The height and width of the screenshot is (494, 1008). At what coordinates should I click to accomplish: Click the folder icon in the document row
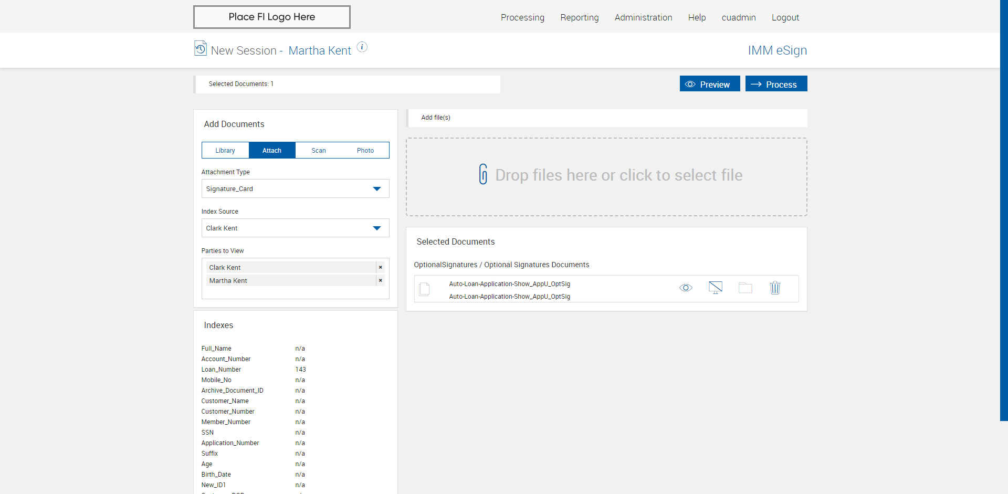coord(745,288)
